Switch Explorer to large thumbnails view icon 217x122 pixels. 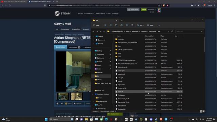pos(203,111)
